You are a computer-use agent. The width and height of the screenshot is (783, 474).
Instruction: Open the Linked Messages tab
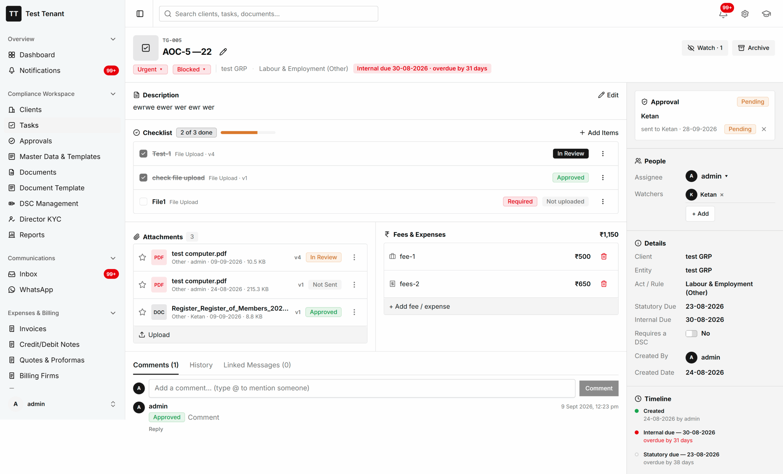257,365
